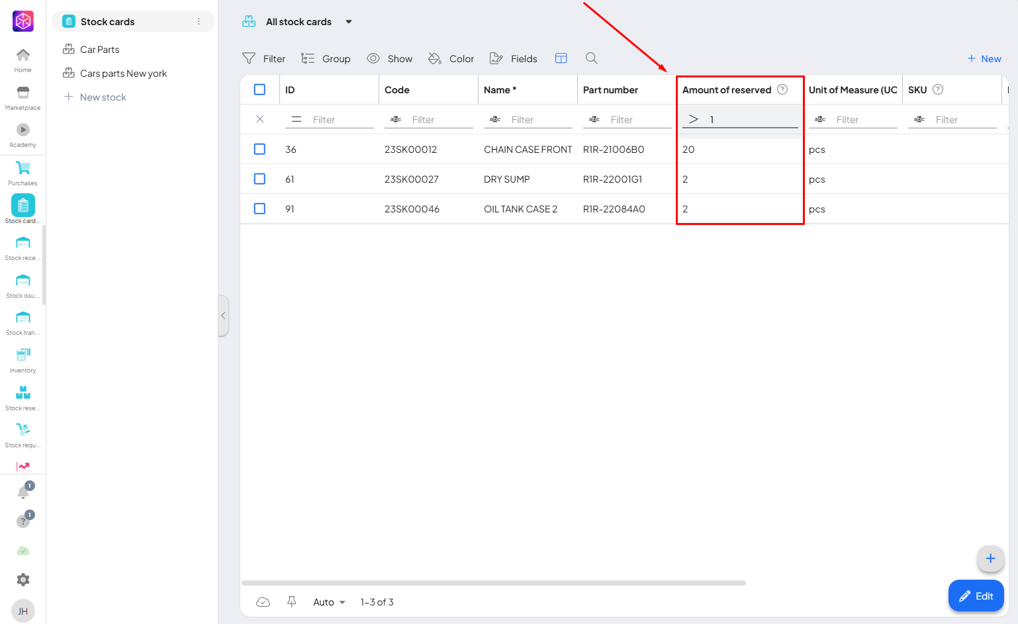Screen dimensions: 1018x624
Task: Open the Car Parts stock view
Action: pyautogui.click(x=99, y=50)
